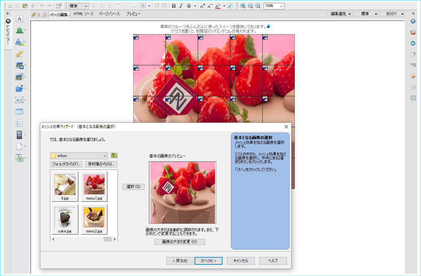Screen dimensions: 421x276
Task: Click the link (chain) icon in sidebar
Action: pos(19,54)
